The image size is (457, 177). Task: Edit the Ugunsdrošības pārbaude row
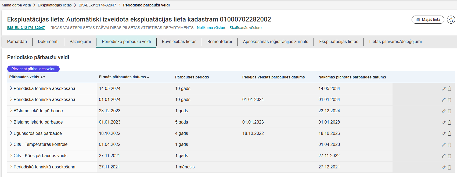coord(444,133)
